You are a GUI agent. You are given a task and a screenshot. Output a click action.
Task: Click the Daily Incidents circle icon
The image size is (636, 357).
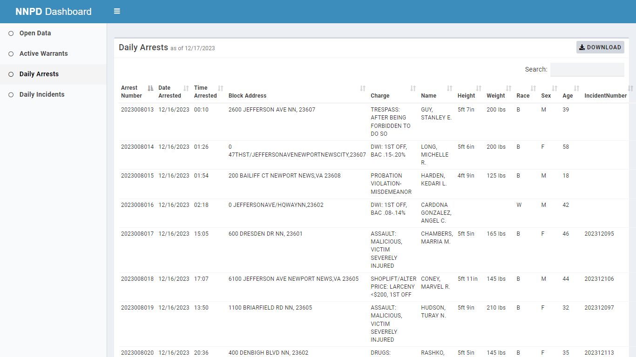tap(11, 95)
